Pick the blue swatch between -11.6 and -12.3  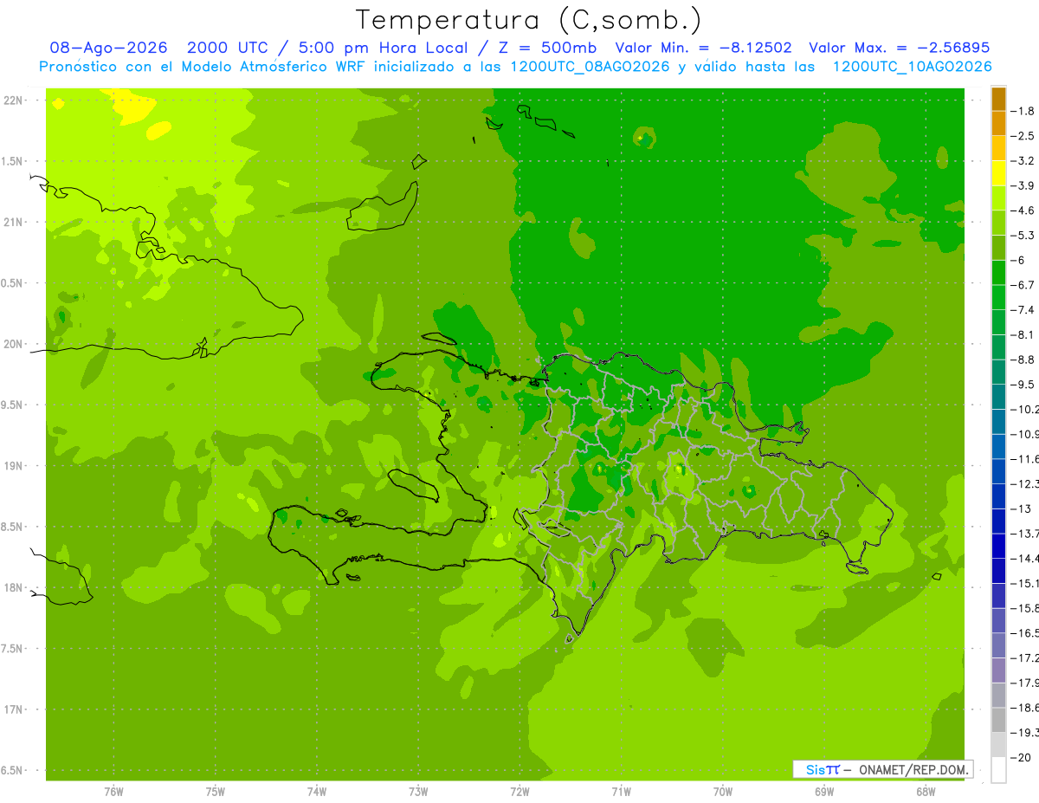998,471
